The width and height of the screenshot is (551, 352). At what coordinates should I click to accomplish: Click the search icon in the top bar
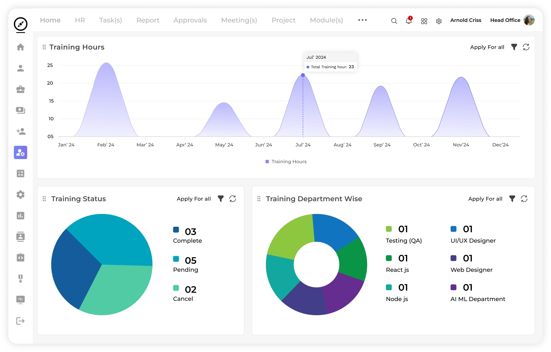coord(394,21)
